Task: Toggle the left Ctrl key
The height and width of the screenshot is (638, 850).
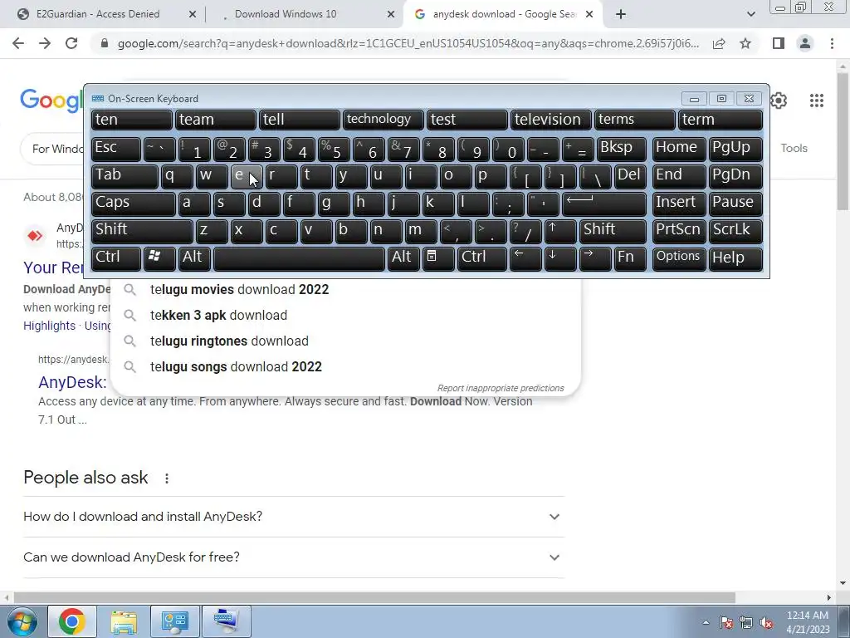Action: pyautogui.click(x=116, y=258)
